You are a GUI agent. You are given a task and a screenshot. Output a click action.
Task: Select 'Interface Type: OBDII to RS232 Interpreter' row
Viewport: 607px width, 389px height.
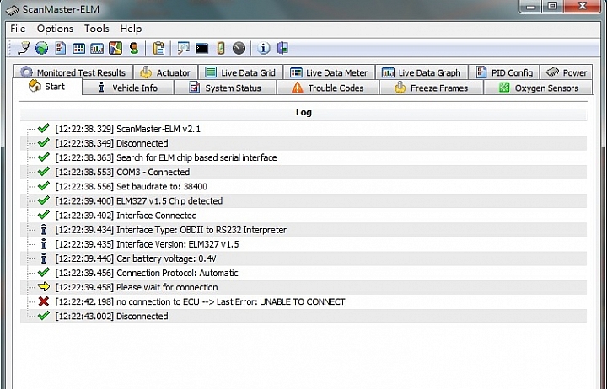point(303,230)
